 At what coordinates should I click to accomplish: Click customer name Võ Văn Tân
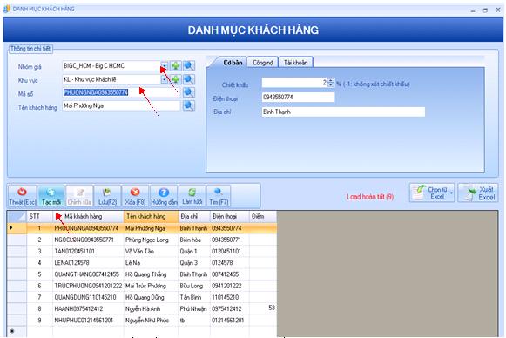point(139,251)
